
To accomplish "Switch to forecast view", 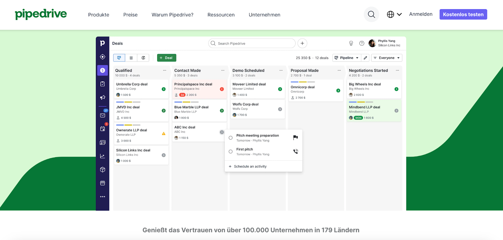I will [143, 58].
